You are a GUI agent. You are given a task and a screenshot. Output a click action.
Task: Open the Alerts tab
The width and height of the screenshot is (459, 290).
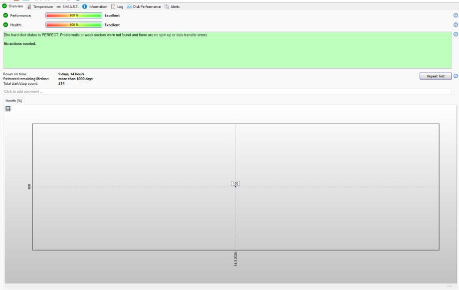172,6
